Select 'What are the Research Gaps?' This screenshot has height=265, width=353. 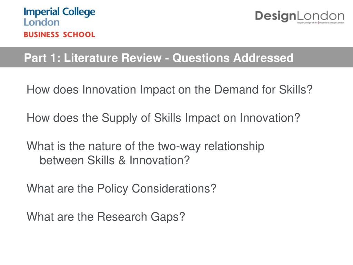(x=106, y=217)
